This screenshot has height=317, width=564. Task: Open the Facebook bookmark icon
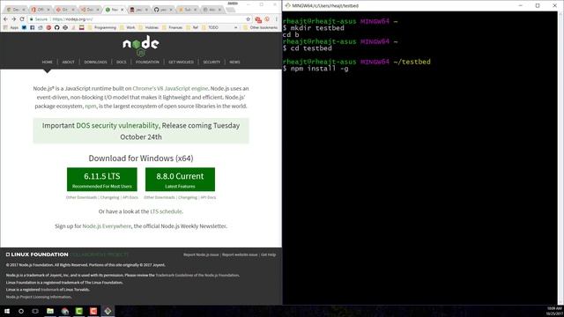(33, 27)
